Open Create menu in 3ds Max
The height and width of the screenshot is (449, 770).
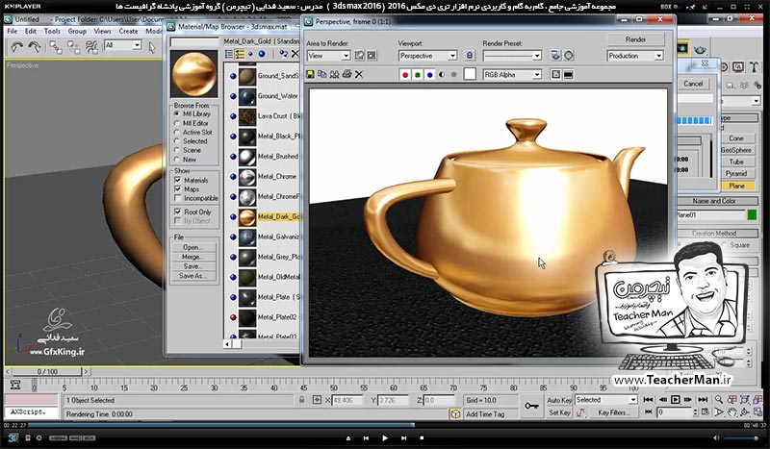pos(128,31)
